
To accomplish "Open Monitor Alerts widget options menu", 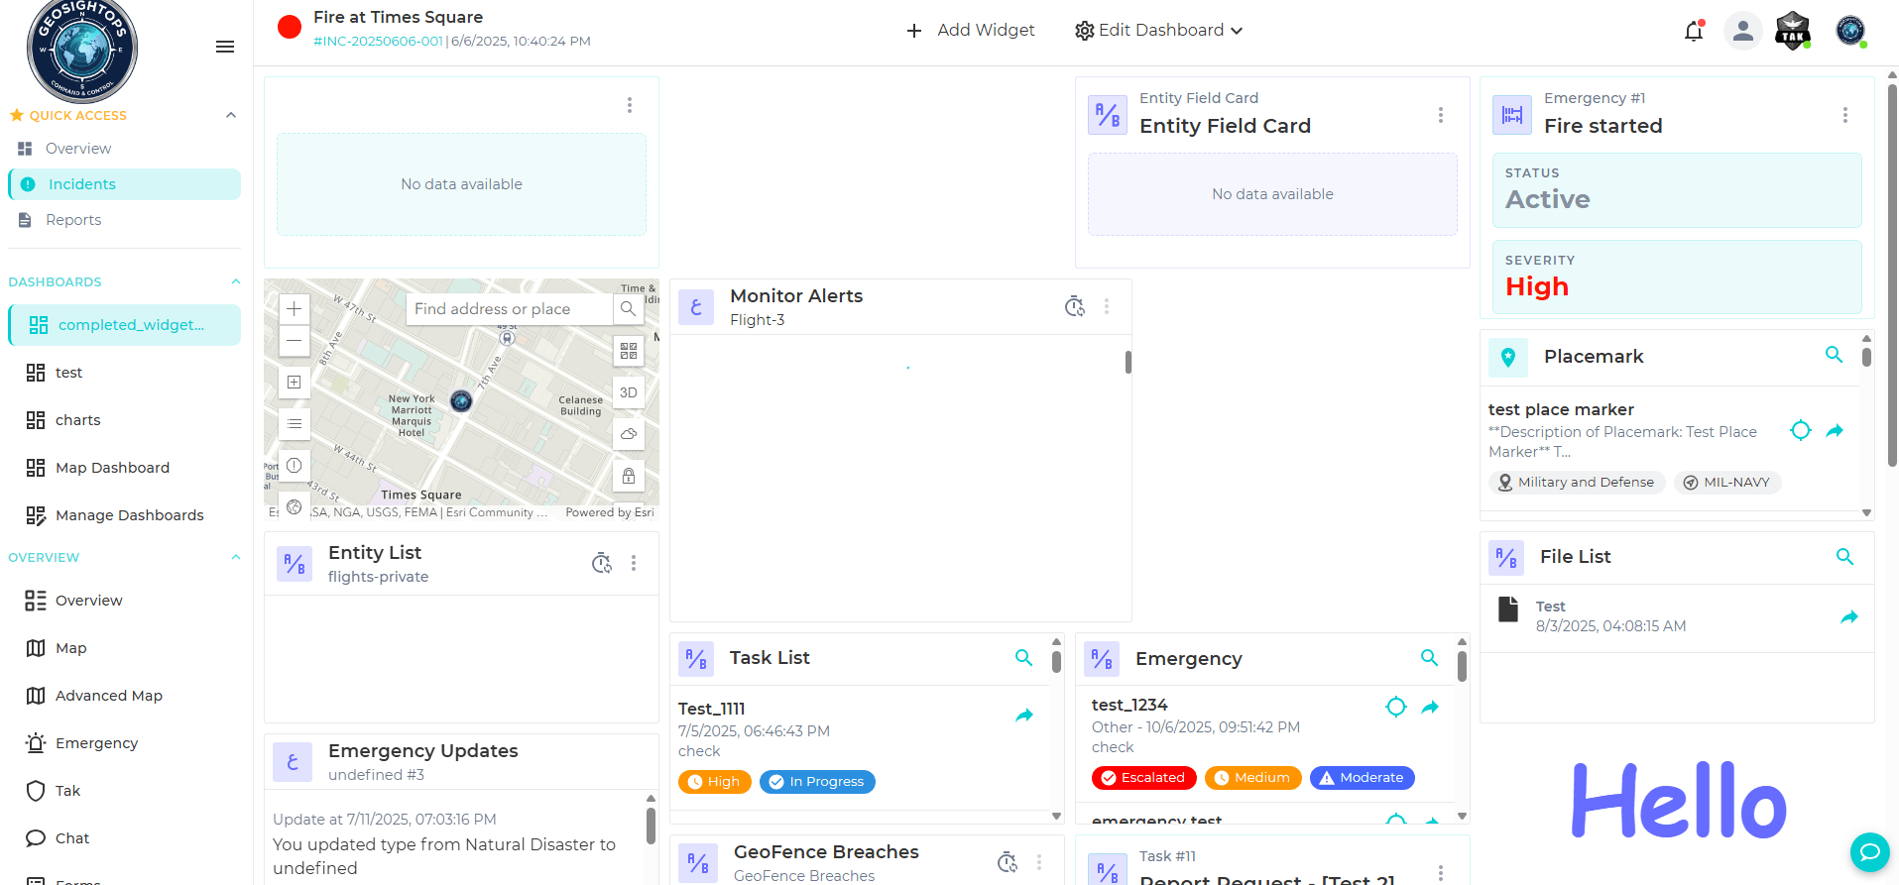I will [x=1107, y=307].
